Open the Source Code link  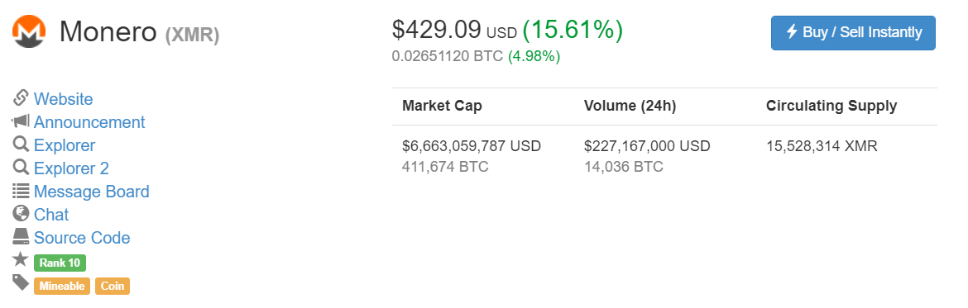click(x=82, y=238)
